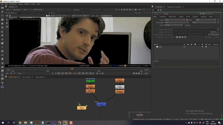Open the viewer rgba layer dropdown
The width and height of the screenshot is (223, 125).
tap(9, 10)
